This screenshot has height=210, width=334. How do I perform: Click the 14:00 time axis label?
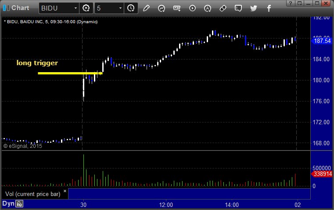[x=232, y=205]
